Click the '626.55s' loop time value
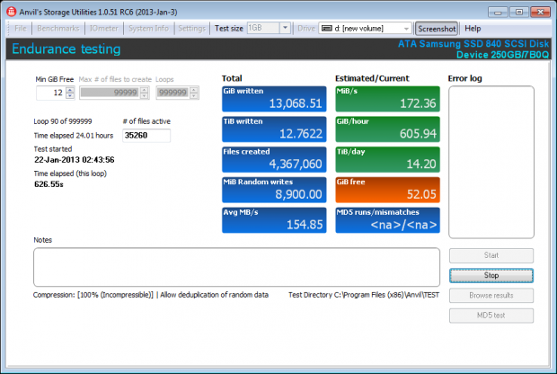557x374 pixels. point(49,184)
